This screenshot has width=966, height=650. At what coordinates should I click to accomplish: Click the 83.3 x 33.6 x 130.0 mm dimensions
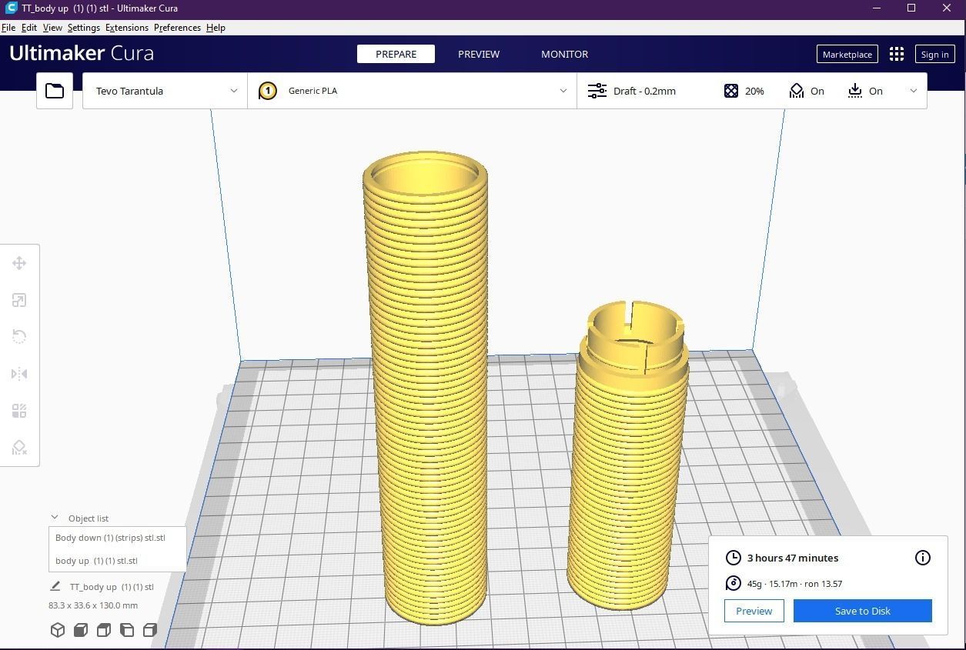[x=93, y=605]
